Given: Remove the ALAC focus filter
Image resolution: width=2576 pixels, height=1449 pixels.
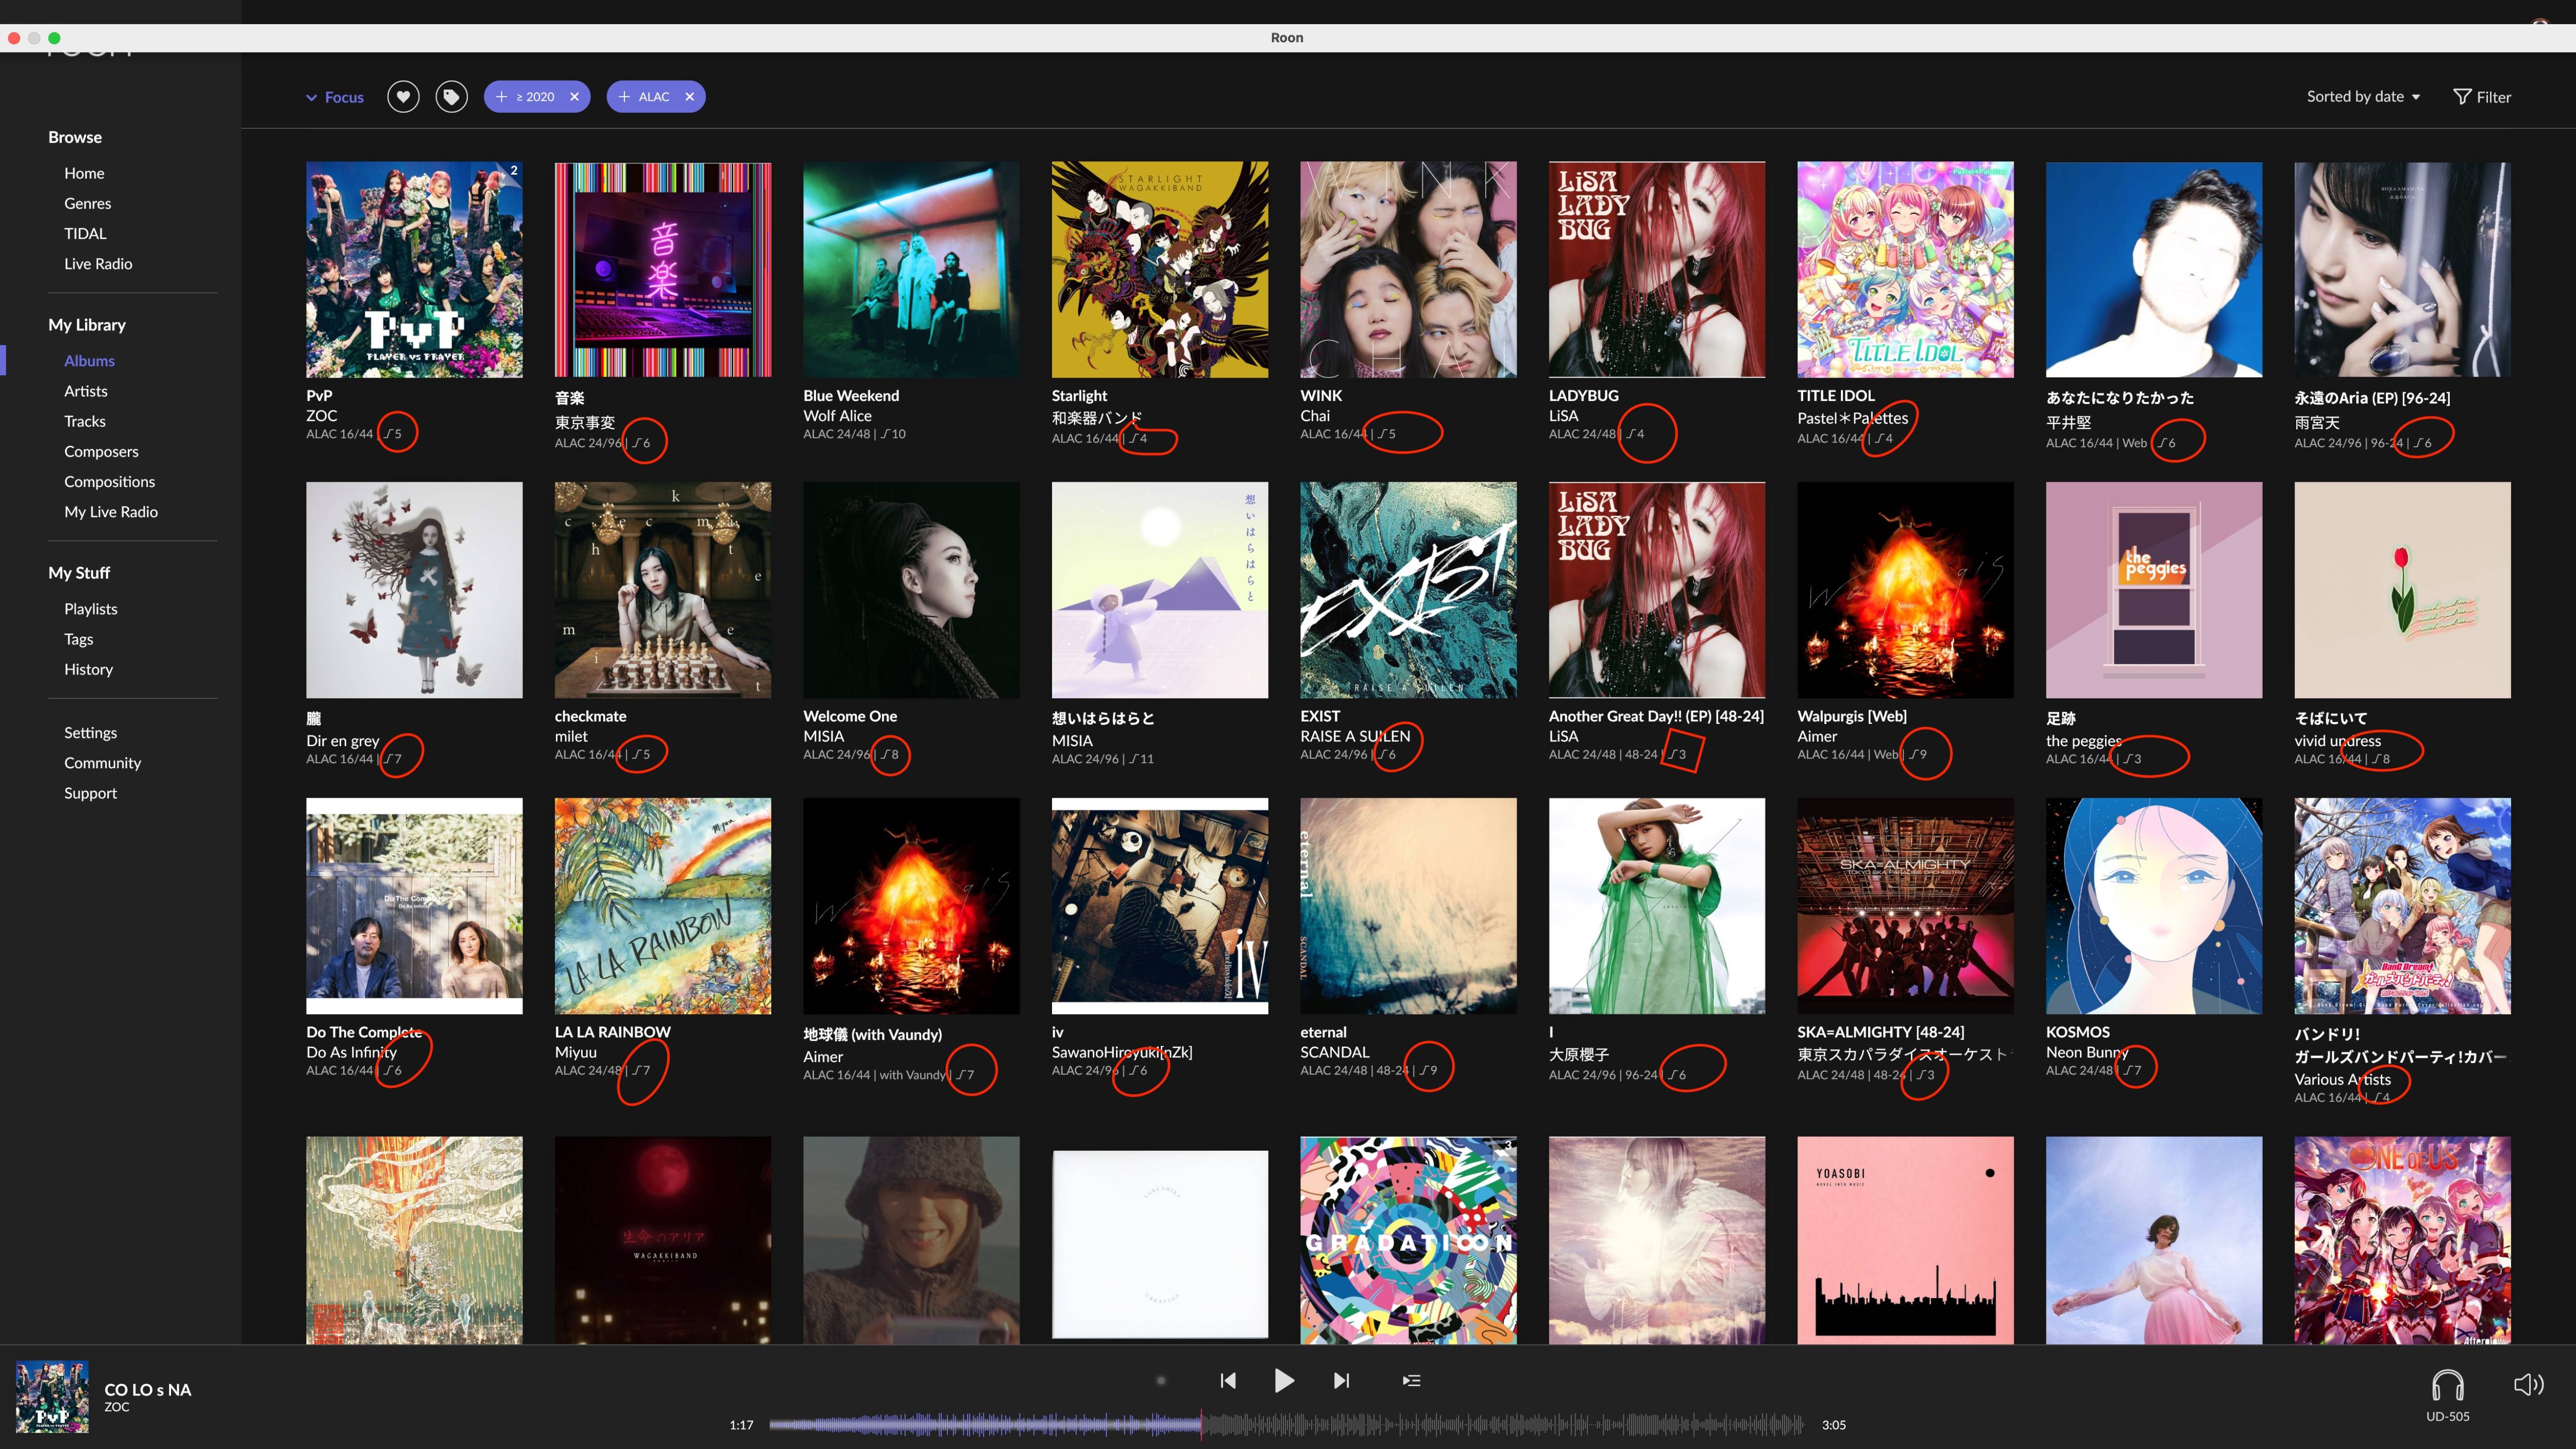Looking at the screenshot, I should click(689, 97).
